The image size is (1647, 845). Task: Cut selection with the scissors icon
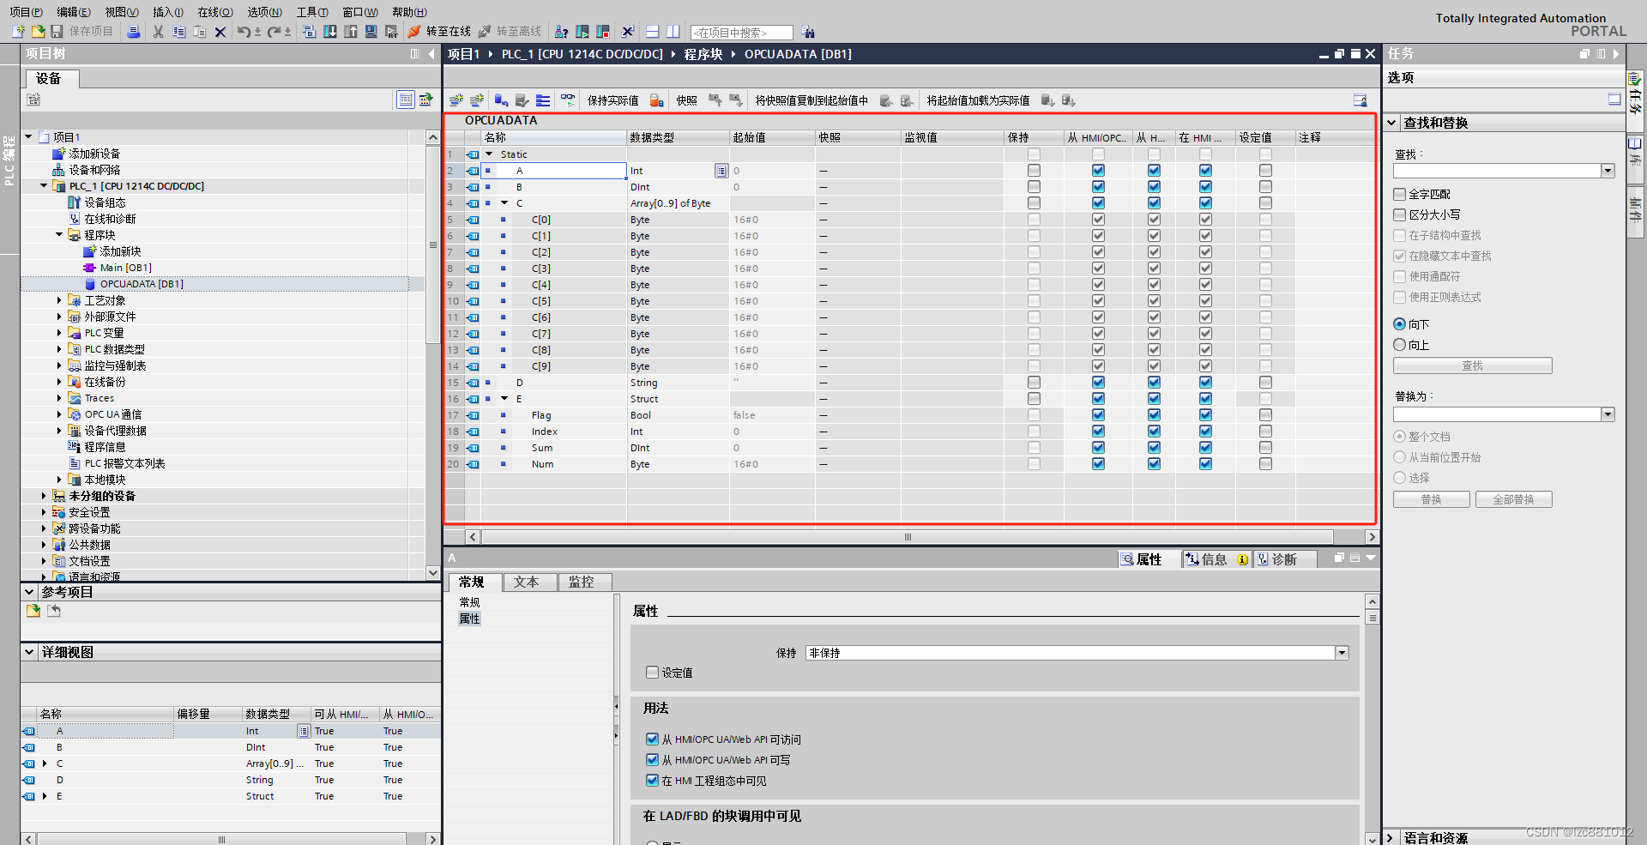pos(158,32)
